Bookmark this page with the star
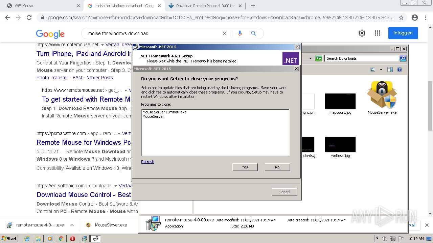The image size is (433, 243). tap(401, 18)
